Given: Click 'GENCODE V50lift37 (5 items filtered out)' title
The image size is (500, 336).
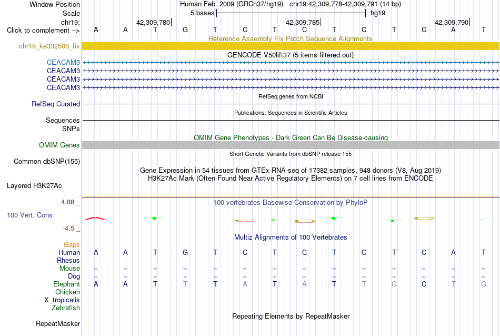Looking at the screenshot, I should pyautogui.click(x=291, y=55).
